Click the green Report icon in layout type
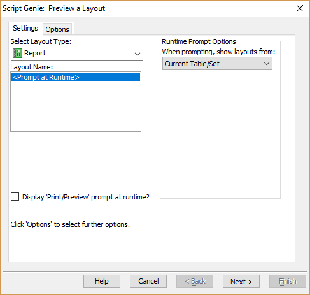The width and height of the screenshot is (310, 295). [17, 53]
